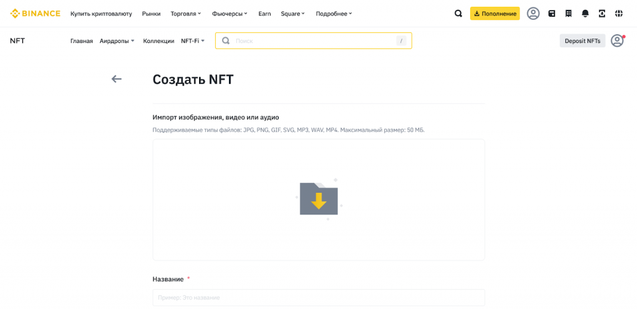Click the Binance logo
Viewport: 637px width, 309px height.
(35, 13)
